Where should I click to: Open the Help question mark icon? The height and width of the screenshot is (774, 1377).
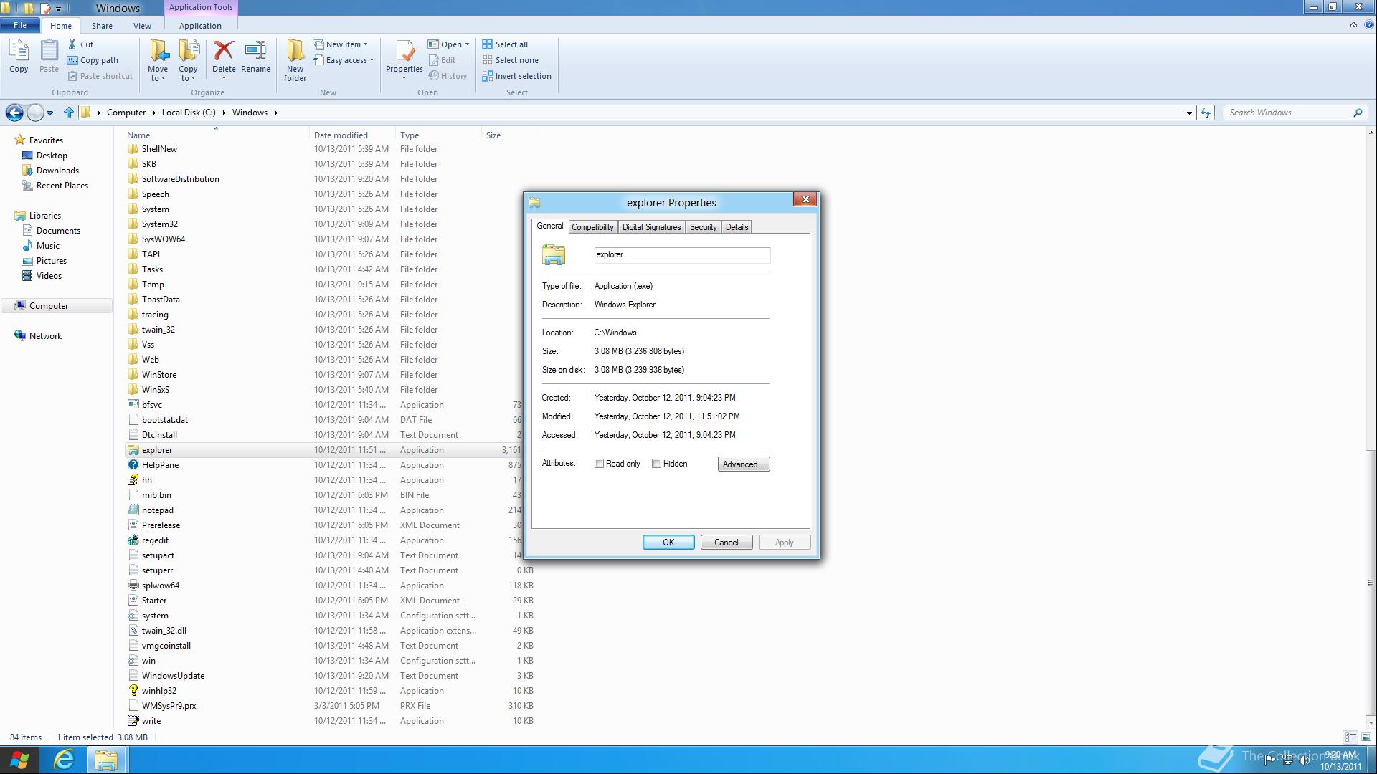click(1368, 25)
